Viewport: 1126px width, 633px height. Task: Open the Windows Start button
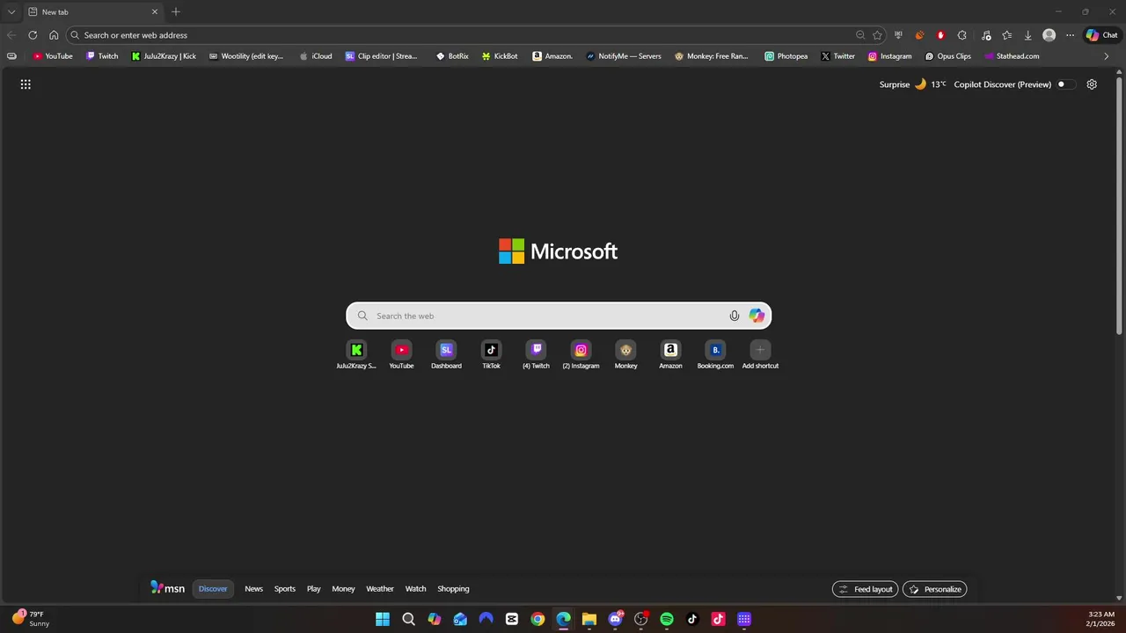[x=383, y=619]
